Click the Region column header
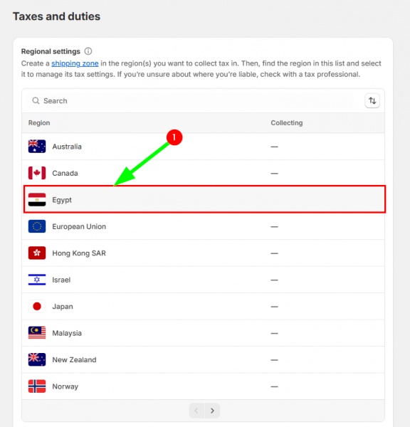This screenshot has width=410, height=427. point(39,123)
